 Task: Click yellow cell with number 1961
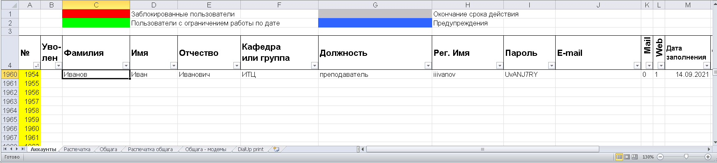(30, 138)
